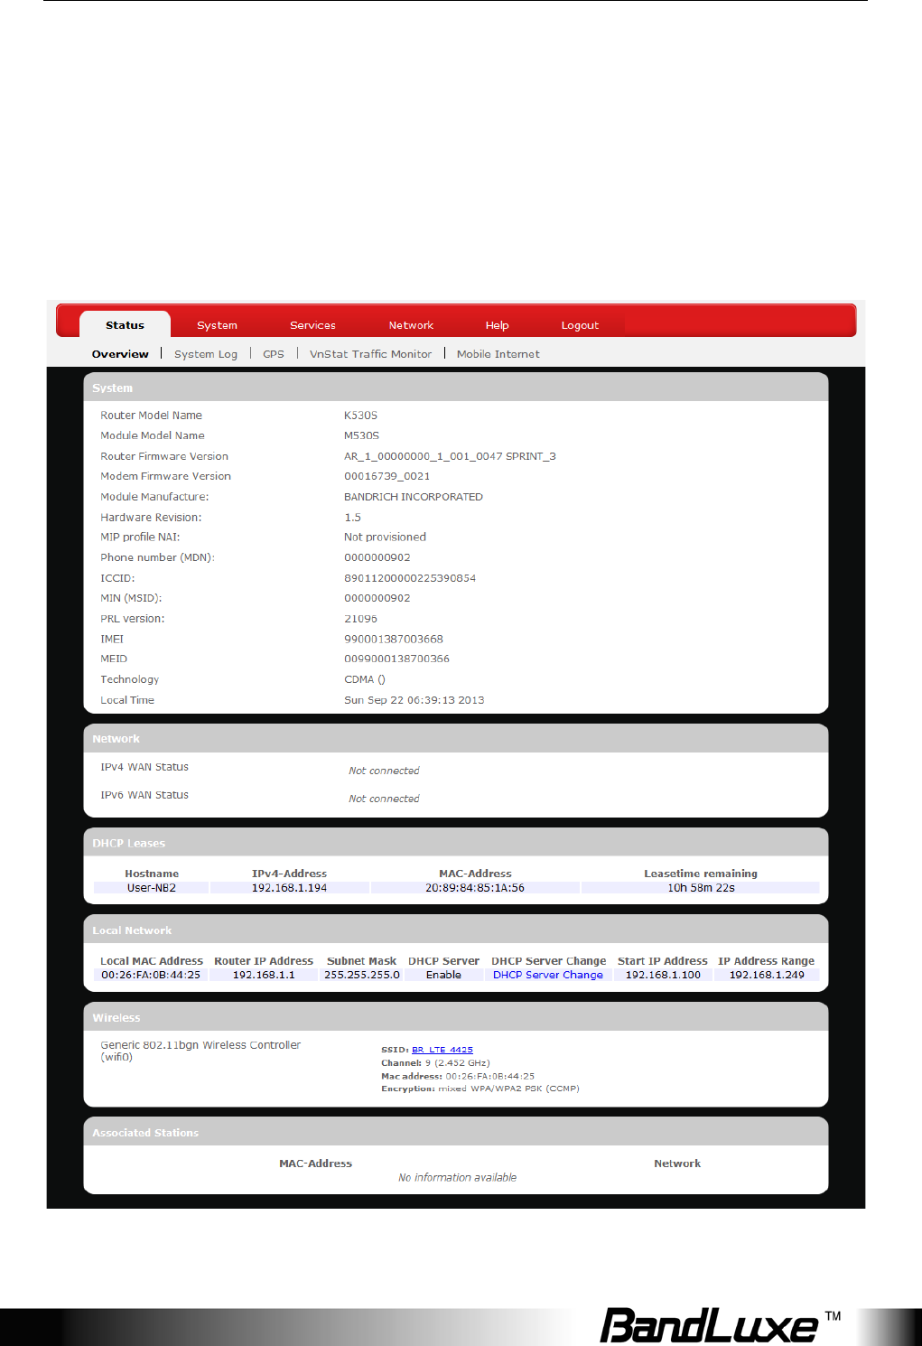Open the GPS sub-page

(x=274, y=354)
